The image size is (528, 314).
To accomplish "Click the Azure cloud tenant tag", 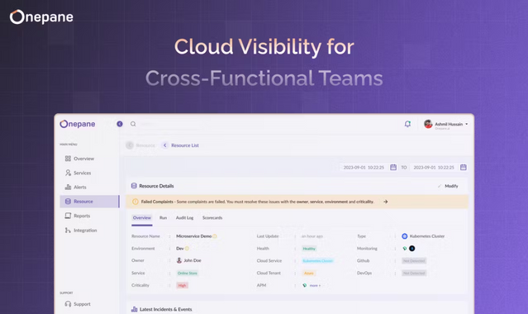I will (309, 273).
